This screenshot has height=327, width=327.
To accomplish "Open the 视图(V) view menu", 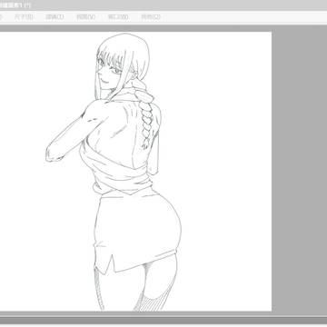I will coord(85,17).
